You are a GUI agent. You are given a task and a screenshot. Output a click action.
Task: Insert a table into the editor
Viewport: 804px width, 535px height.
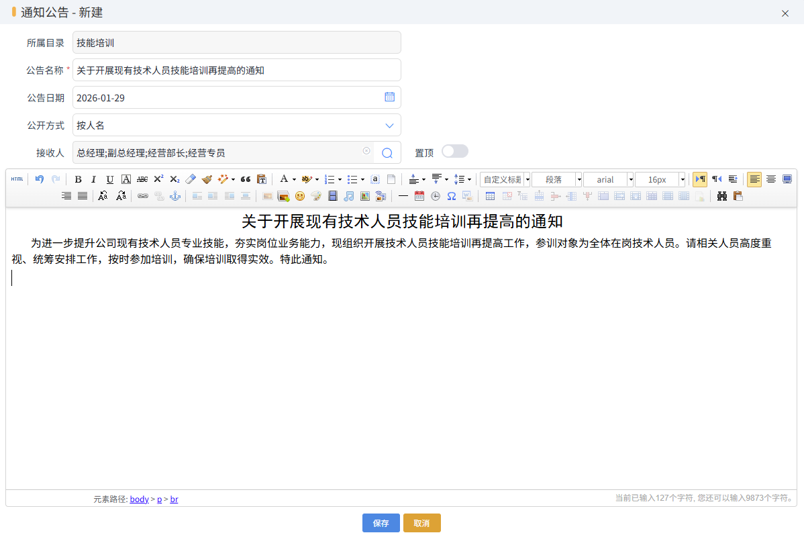click(x=491, y=196)
